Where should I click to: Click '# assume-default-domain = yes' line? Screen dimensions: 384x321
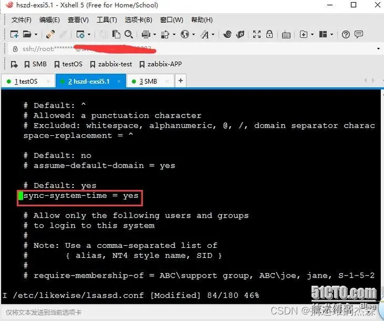point(99,165)
